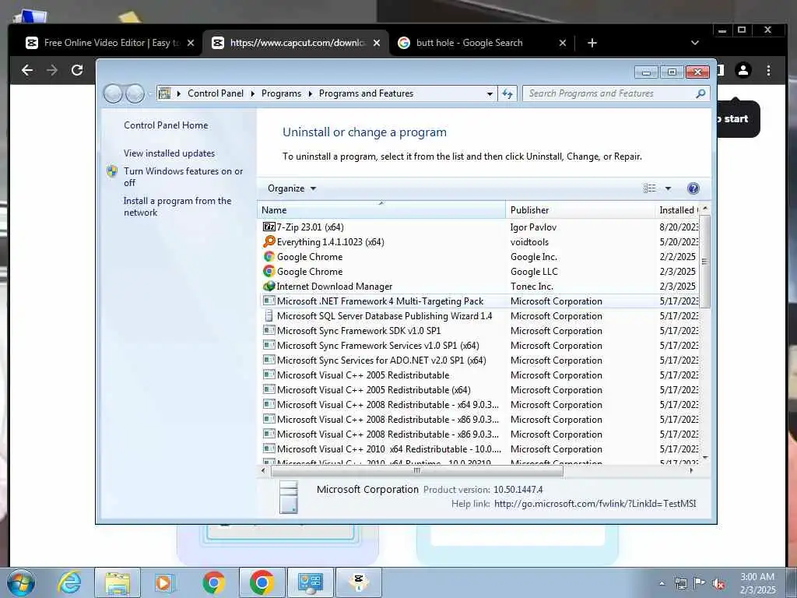
Task: Open Chrome tab search chevron
Action: click(x=695, y=44)
